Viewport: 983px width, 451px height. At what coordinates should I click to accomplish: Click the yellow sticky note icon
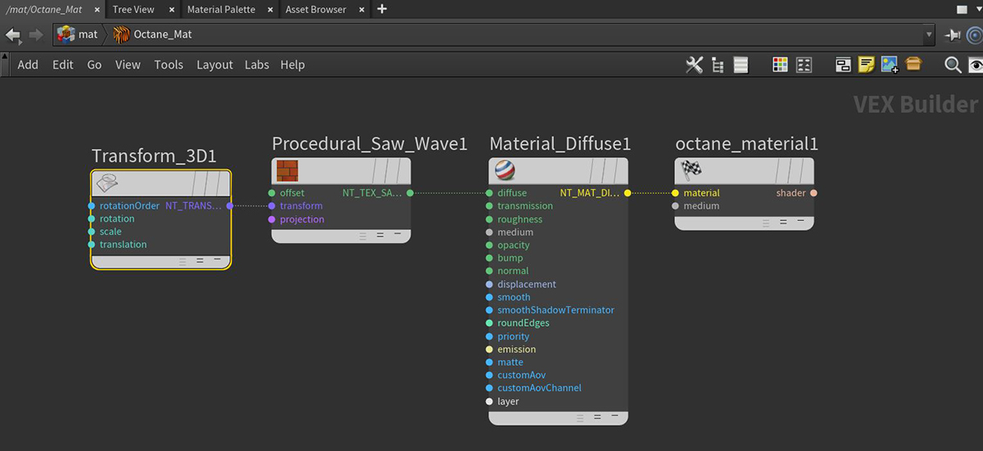866,65
